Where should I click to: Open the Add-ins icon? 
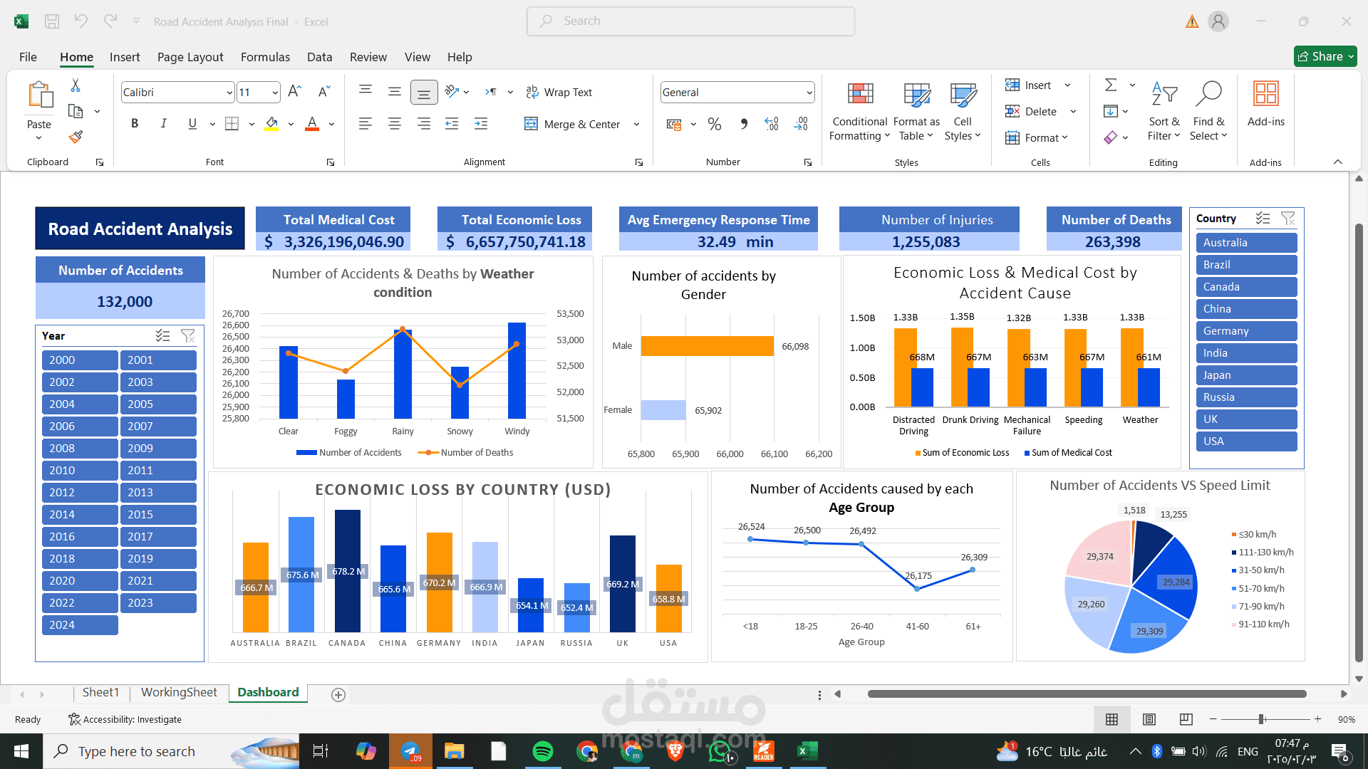1266,94
